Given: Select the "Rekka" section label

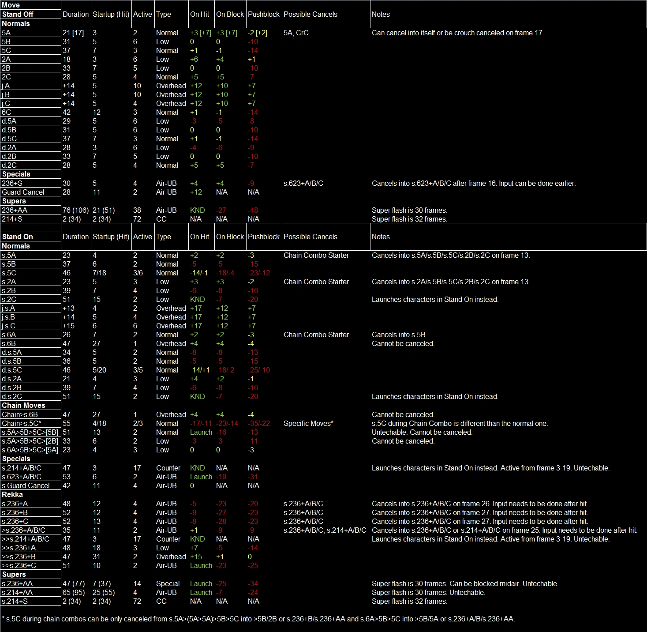Looking at the screenshot, I should [12, 494].
